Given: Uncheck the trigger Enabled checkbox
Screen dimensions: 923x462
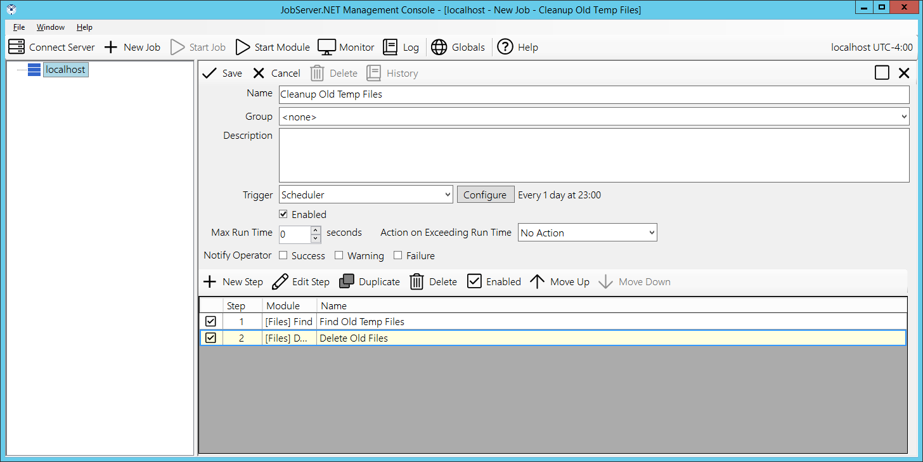Looking at the screenshot, I should (x=283, y=214).
